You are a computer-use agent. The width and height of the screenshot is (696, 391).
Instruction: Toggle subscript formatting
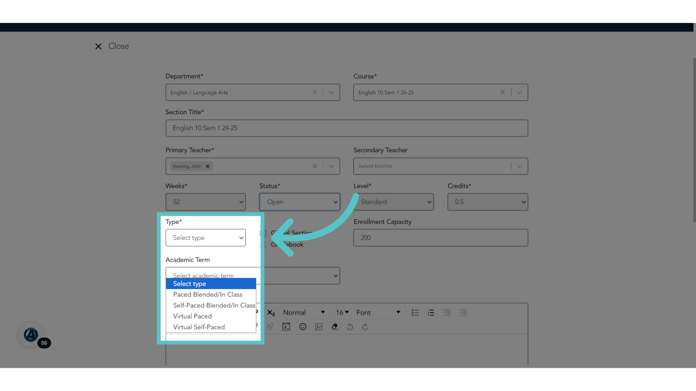point(271,312)
